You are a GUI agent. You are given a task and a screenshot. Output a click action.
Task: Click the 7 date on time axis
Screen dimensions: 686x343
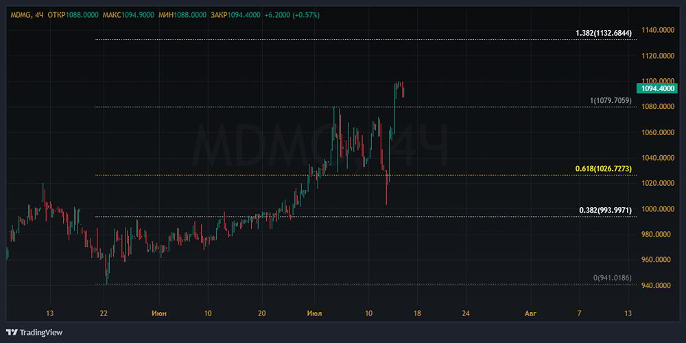point(579,314)
